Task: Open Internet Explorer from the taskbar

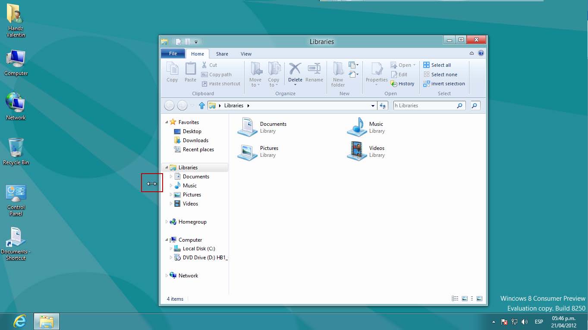Action: (19, 321)
